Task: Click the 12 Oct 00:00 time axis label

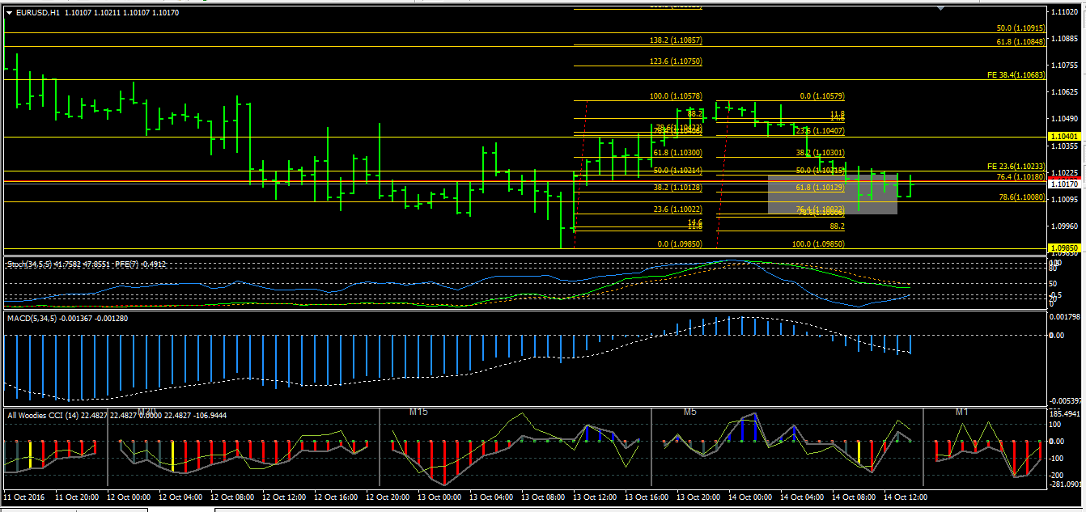Action: coord(129,497)
